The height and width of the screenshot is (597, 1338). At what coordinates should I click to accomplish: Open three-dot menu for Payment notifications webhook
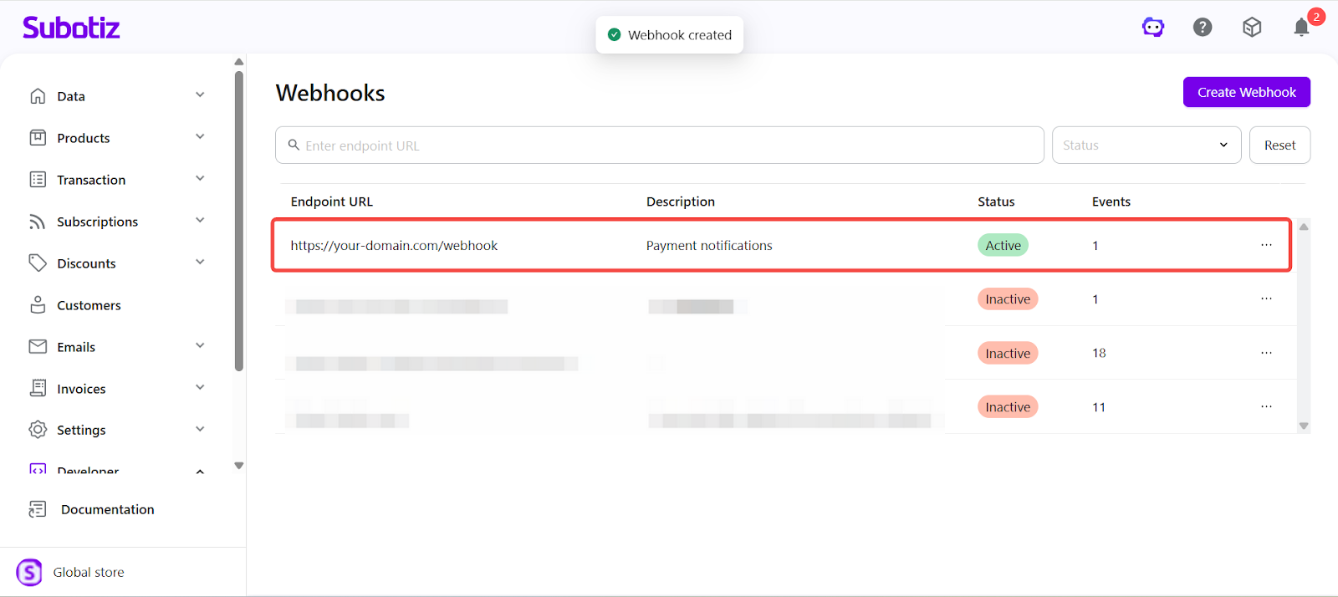pos(1266,245)
